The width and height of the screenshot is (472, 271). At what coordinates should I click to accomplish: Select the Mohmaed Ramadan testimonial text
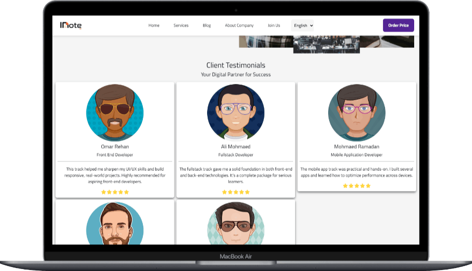coord(357,172)
